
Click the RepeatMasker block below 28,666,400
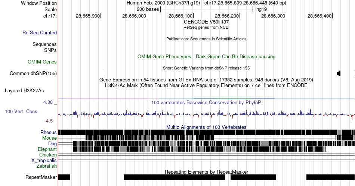[x=331, y=177]
